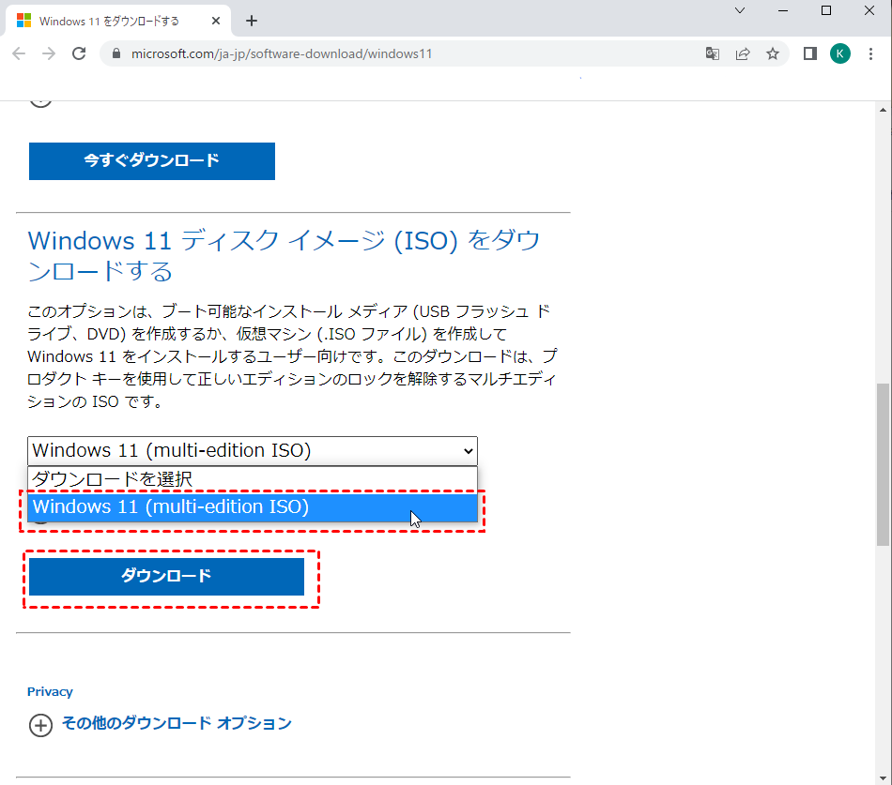The image size is (892, 785).
Task: Click その他のダウンロード オプション link text
Action: 177,724
